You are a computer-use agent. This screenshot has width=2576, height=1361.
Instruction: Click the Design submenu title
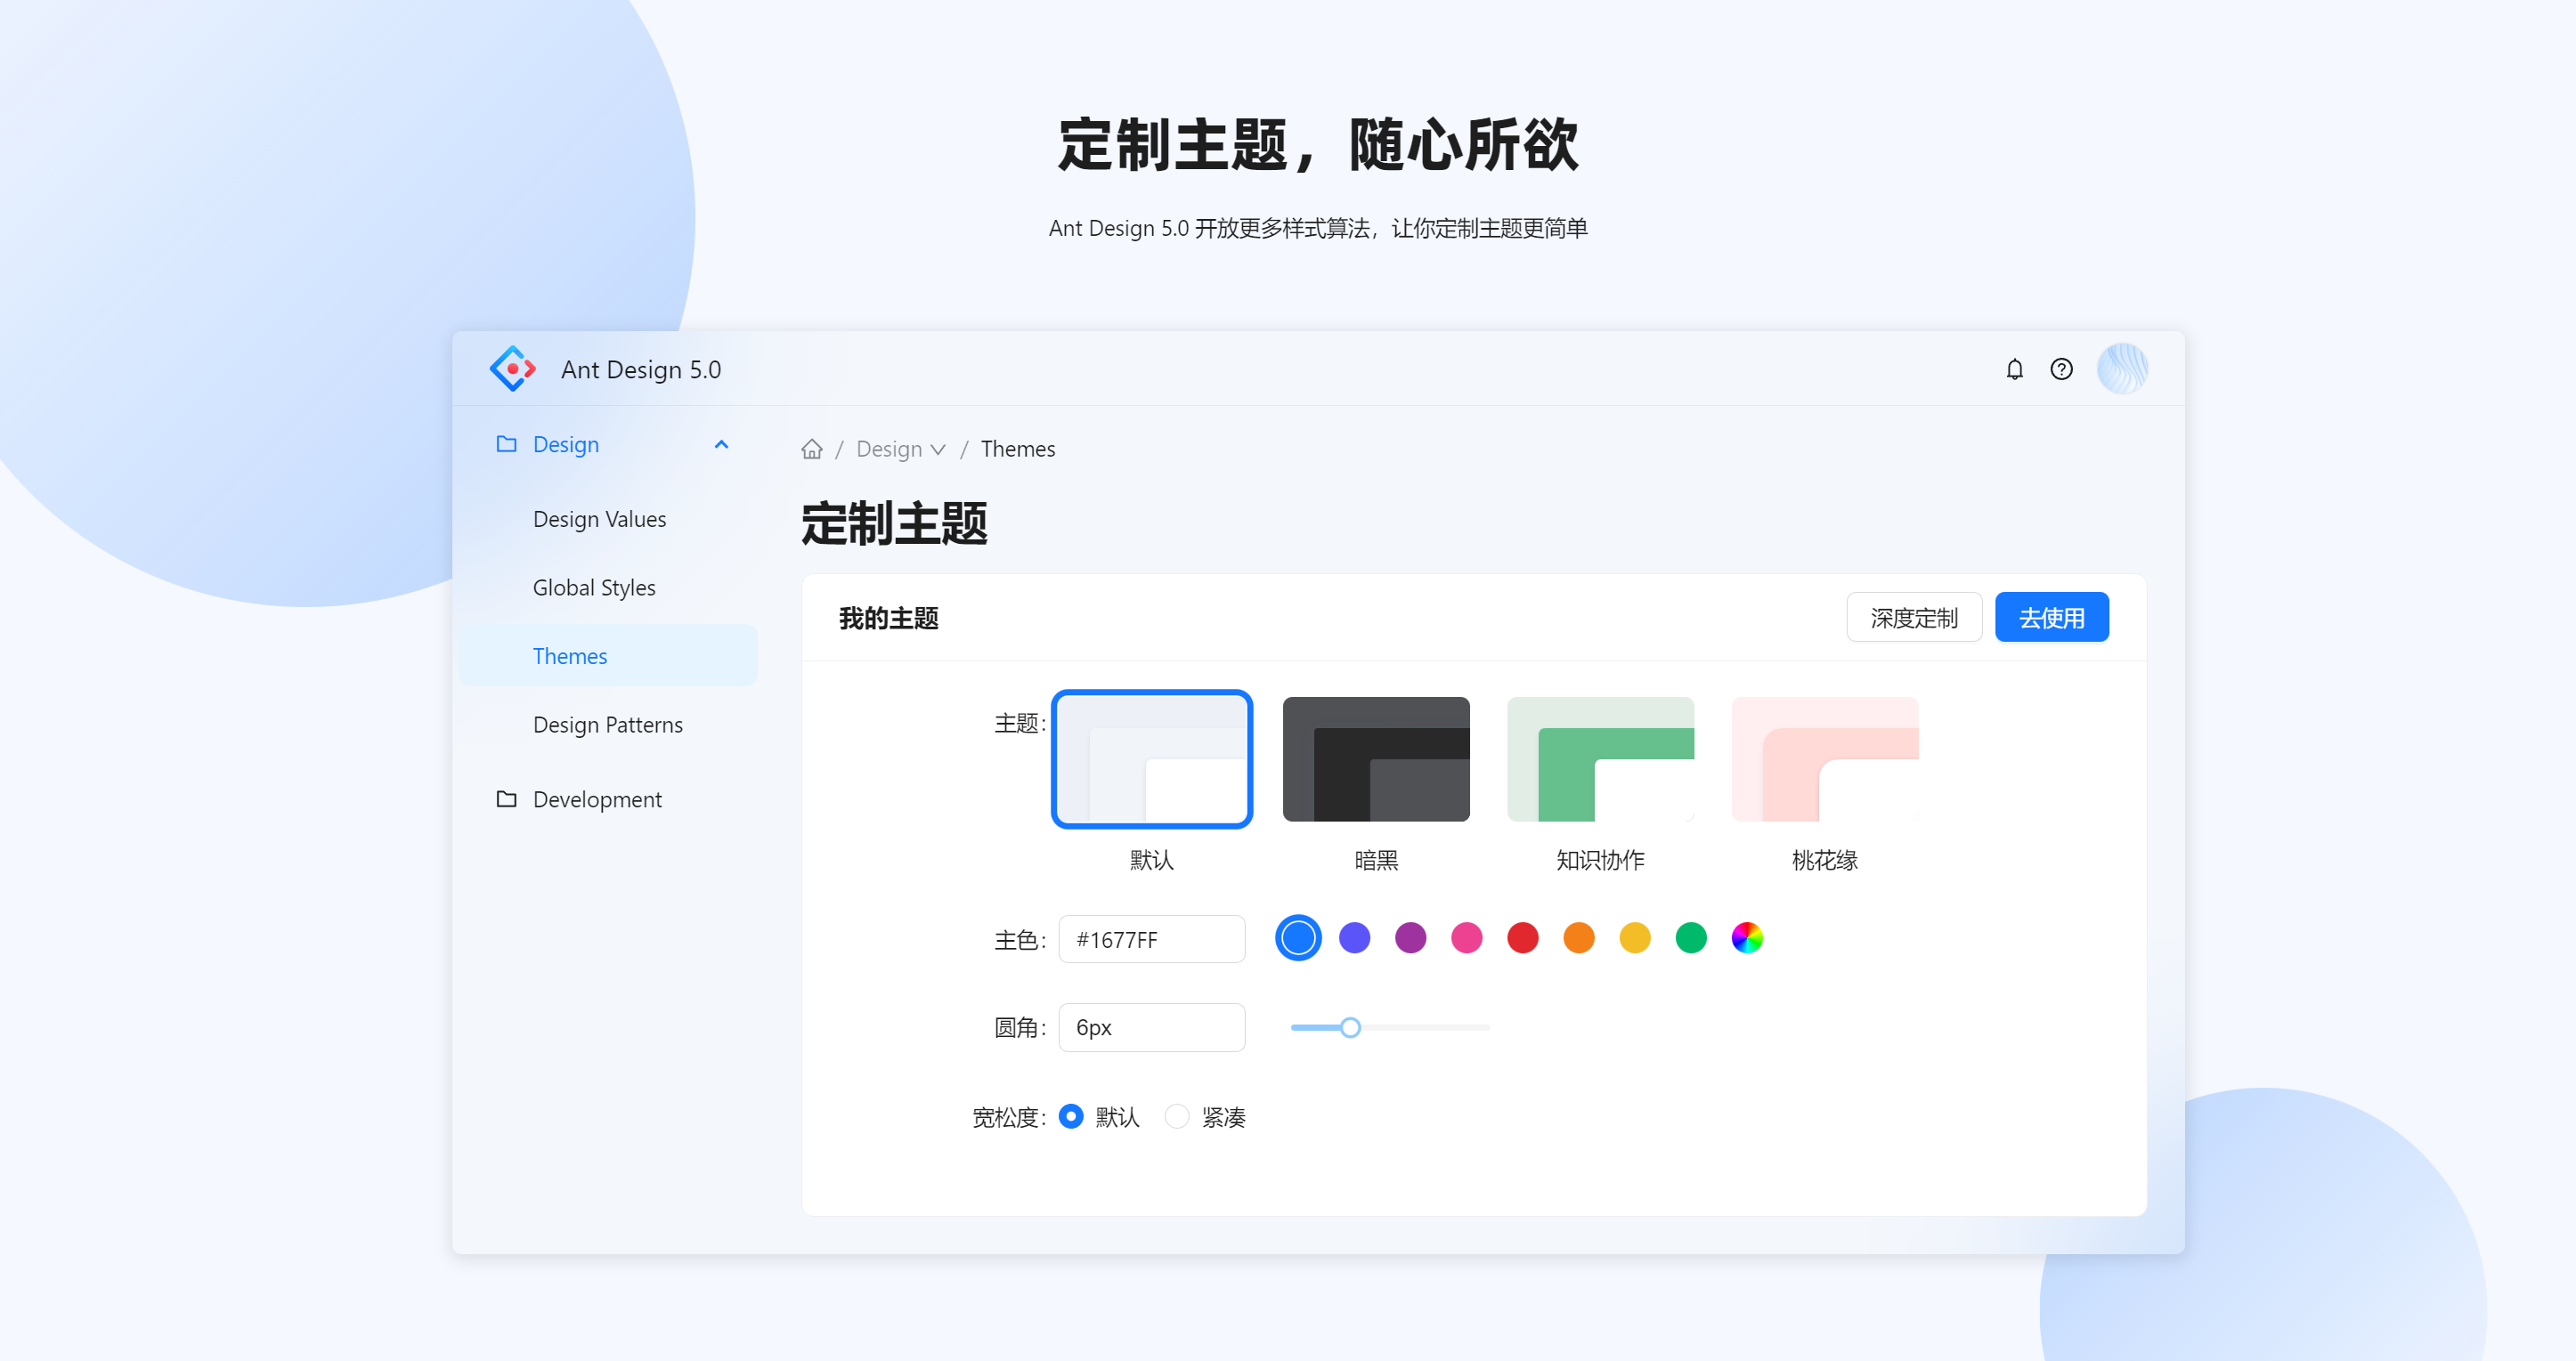tap(607, 444)
